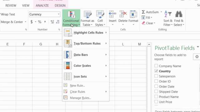
Task: Check the Company Name field
Action: click(x=156, y=66)
